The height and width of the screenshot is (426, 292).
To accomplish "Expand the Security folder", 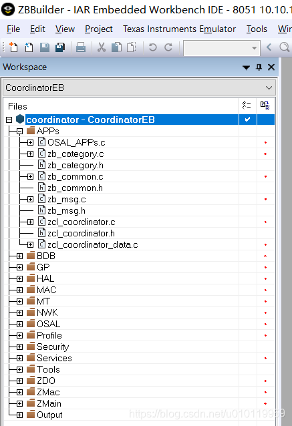I will 19,347.
